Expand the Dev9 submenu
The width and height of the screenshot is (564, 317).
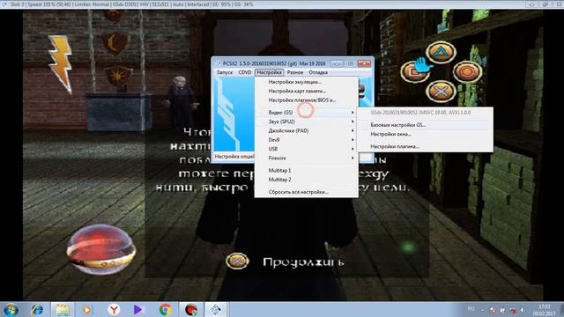pyautogui.click(x=306, y=140)
